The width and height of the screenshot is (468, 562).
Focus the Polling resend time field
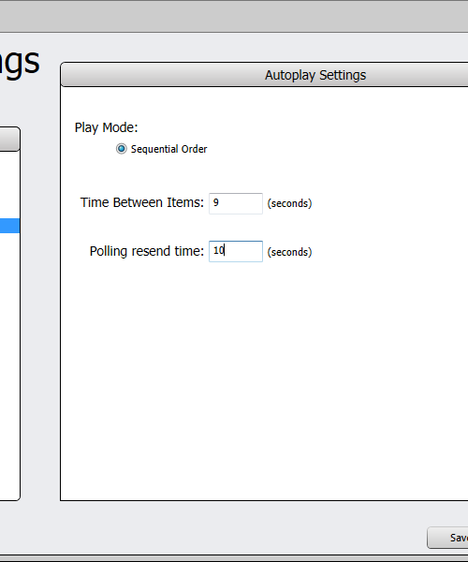coord(236,251)
